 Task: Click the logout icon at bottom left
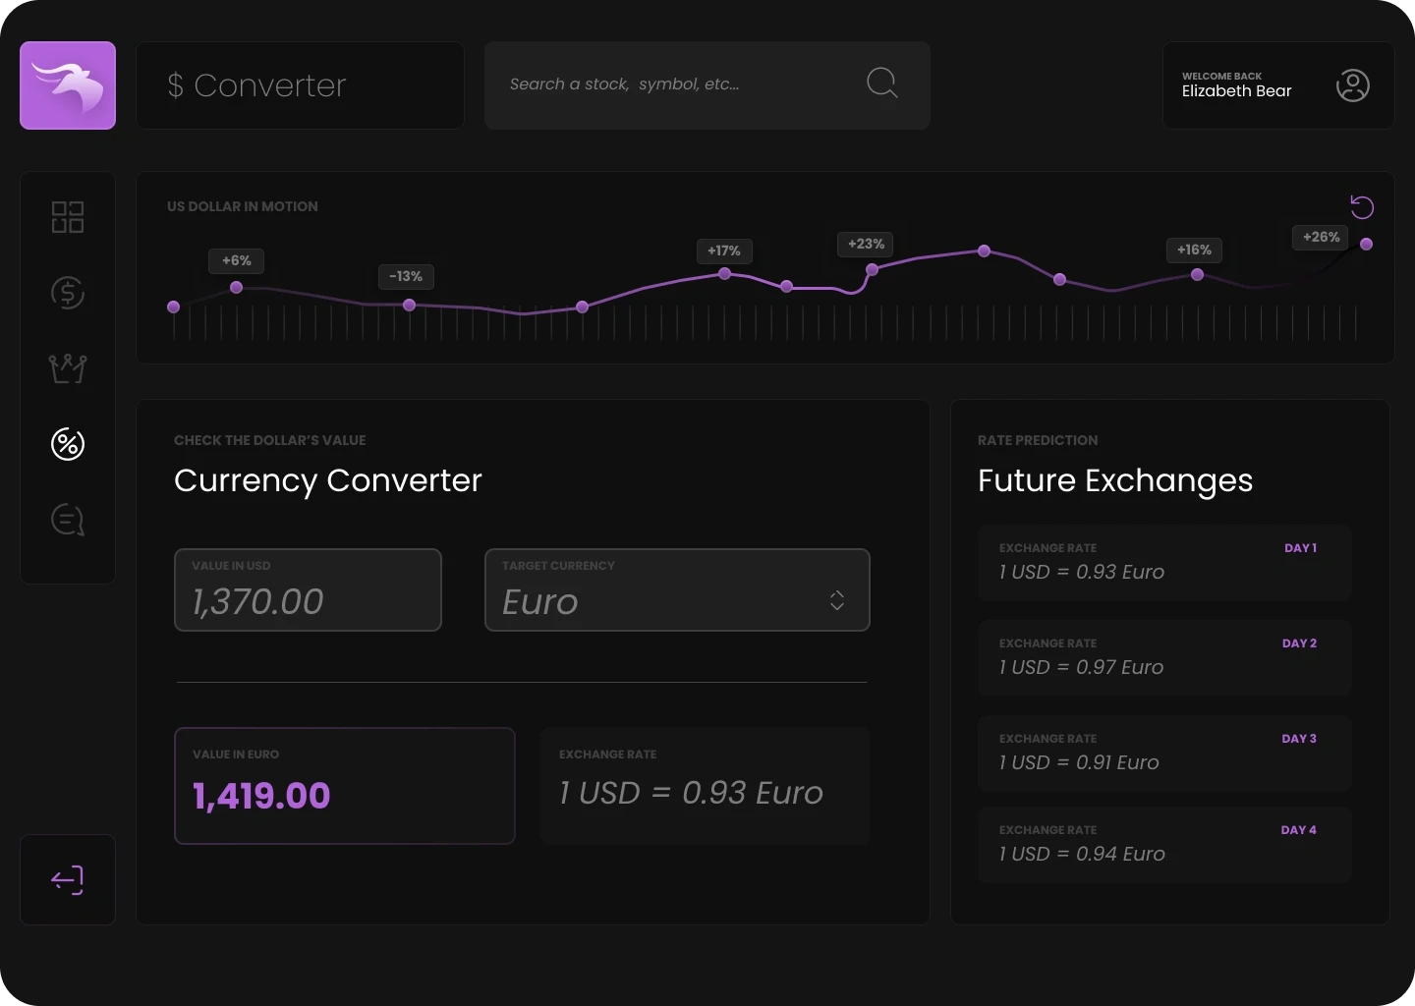pyautogui.click(x=68, y=879)
